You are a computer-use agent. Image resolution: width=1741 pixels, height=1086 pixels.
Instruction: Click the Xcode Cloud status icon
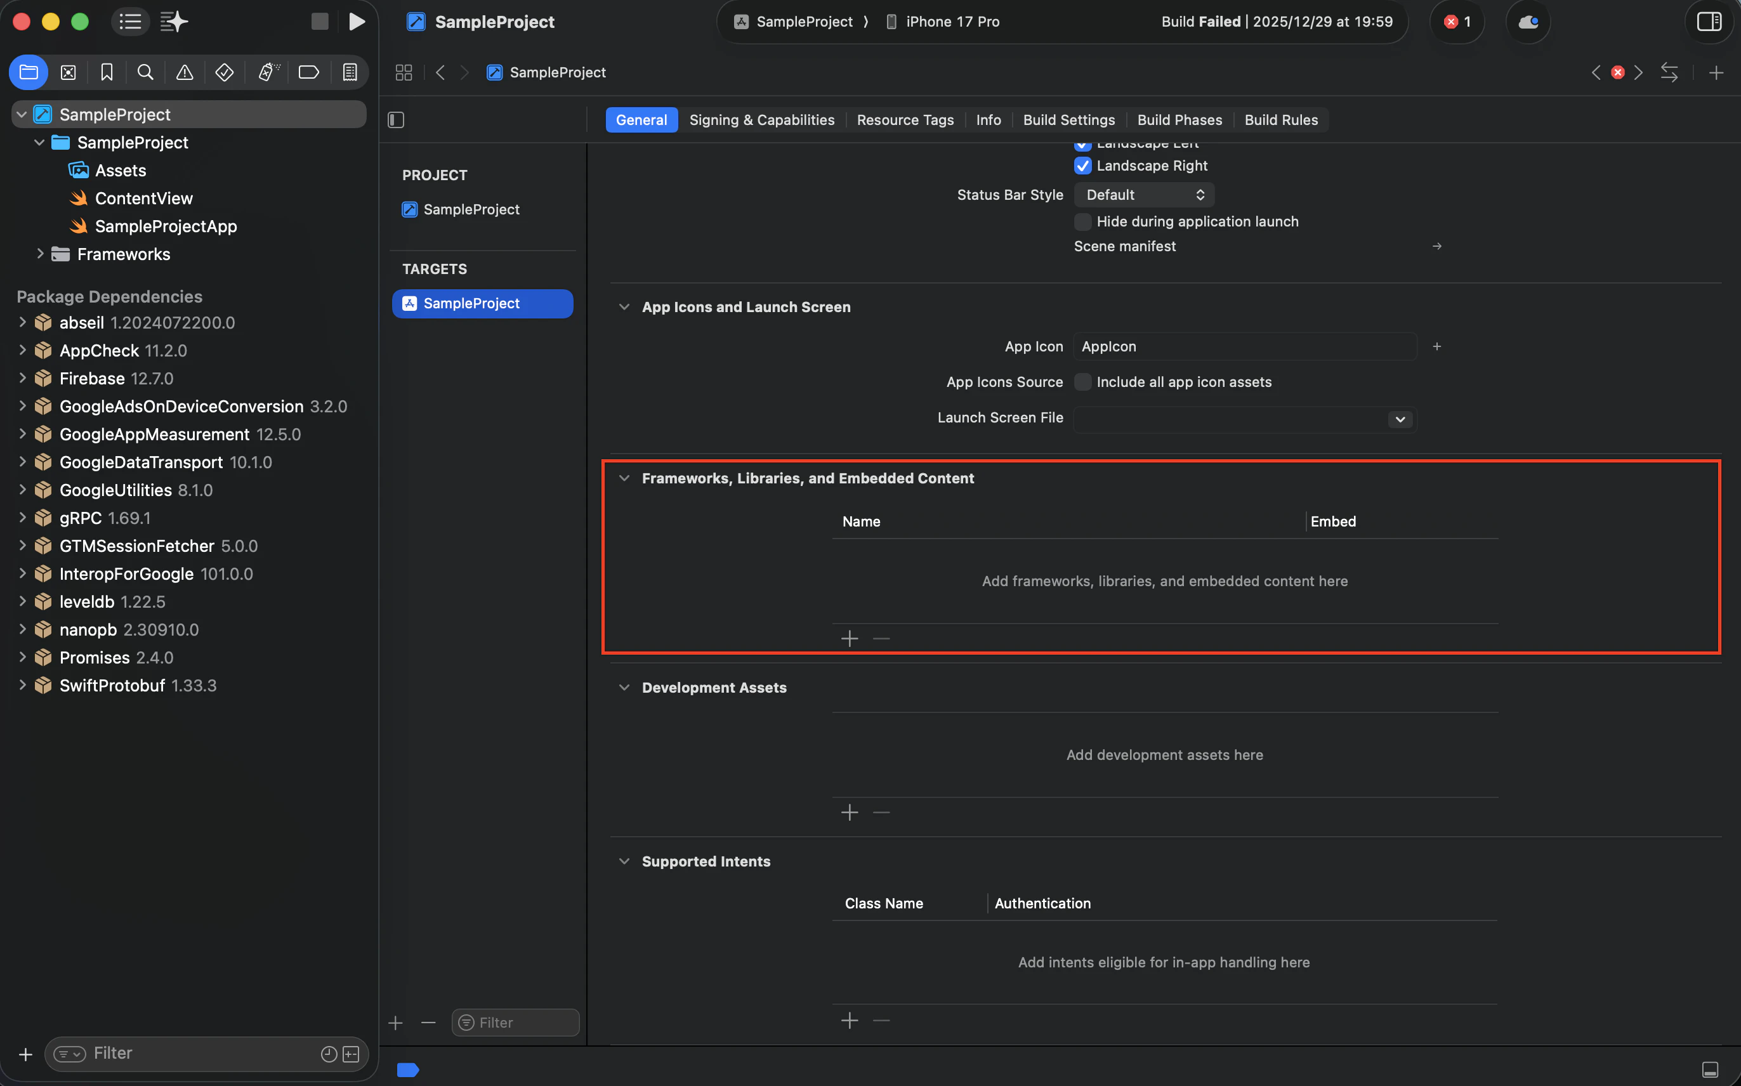(1528, 22)
